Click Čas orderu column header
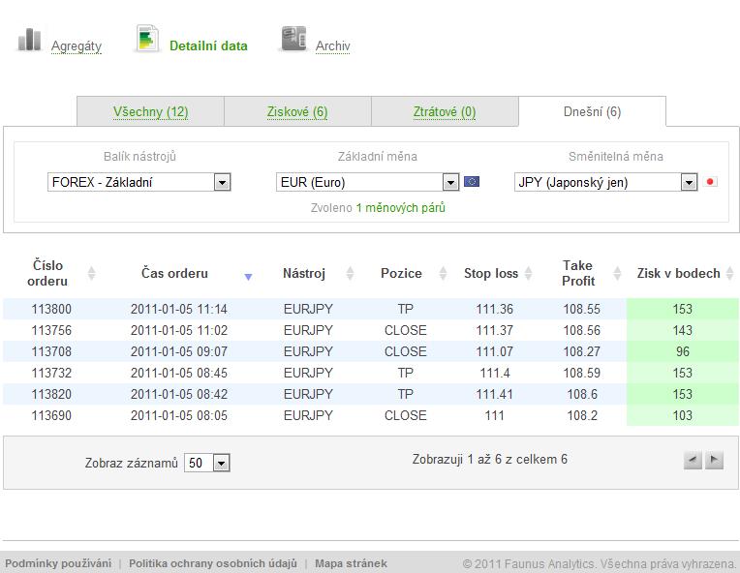 174,273
